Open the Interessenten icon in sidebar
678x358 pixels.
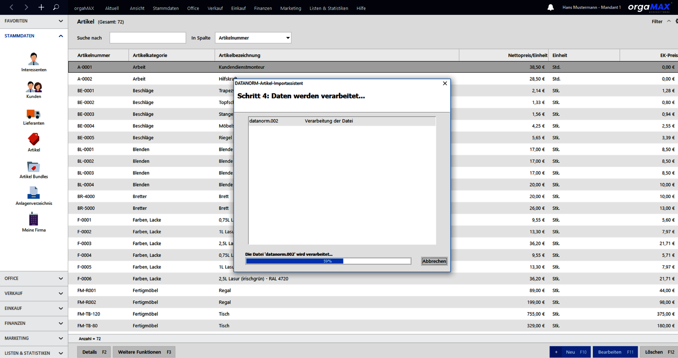pyautogui.click(x=34, y=59)
